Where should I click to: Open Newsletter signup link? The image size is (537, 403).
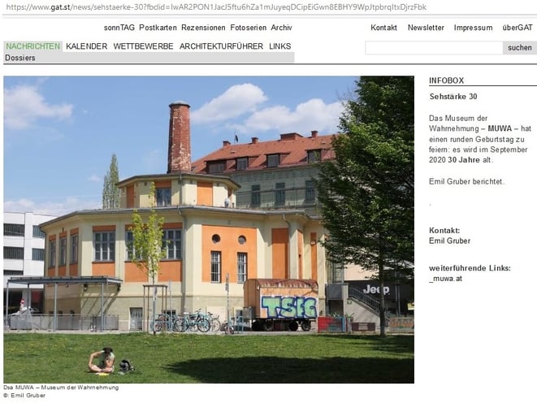tap(426, 28)
